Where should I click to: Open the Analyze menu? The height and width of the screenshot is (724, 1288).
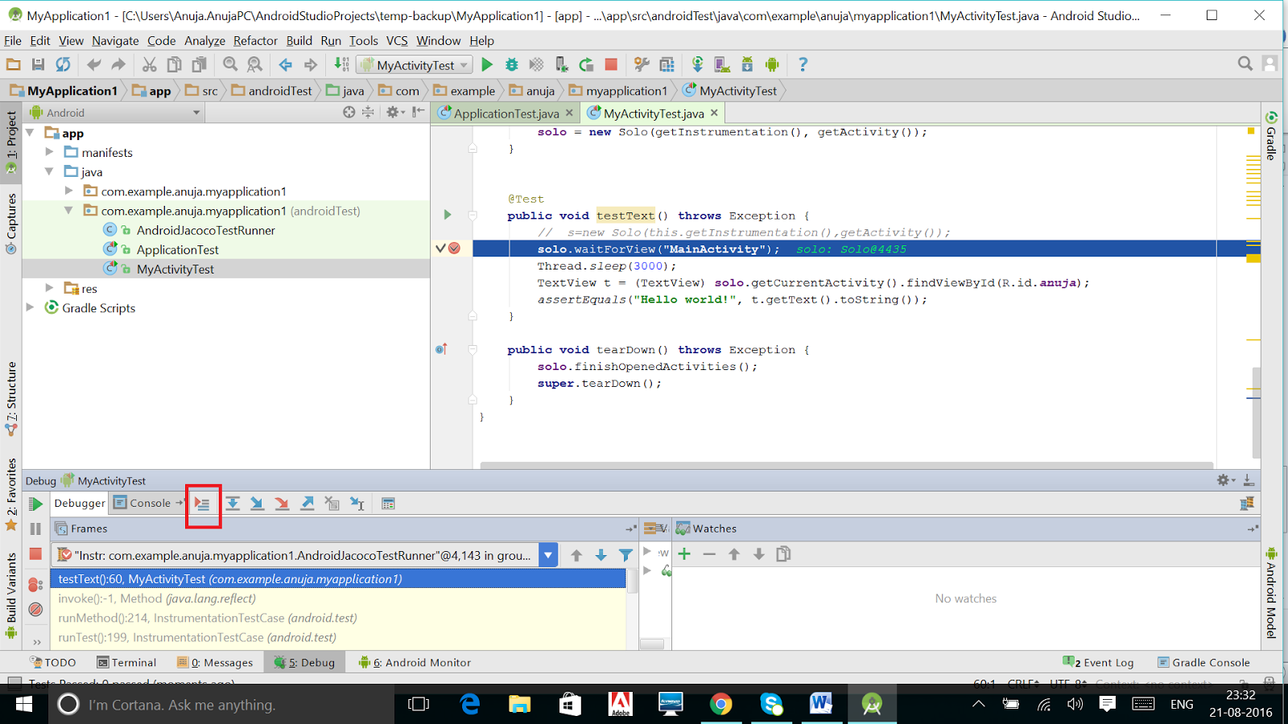(x=204, y=40)
